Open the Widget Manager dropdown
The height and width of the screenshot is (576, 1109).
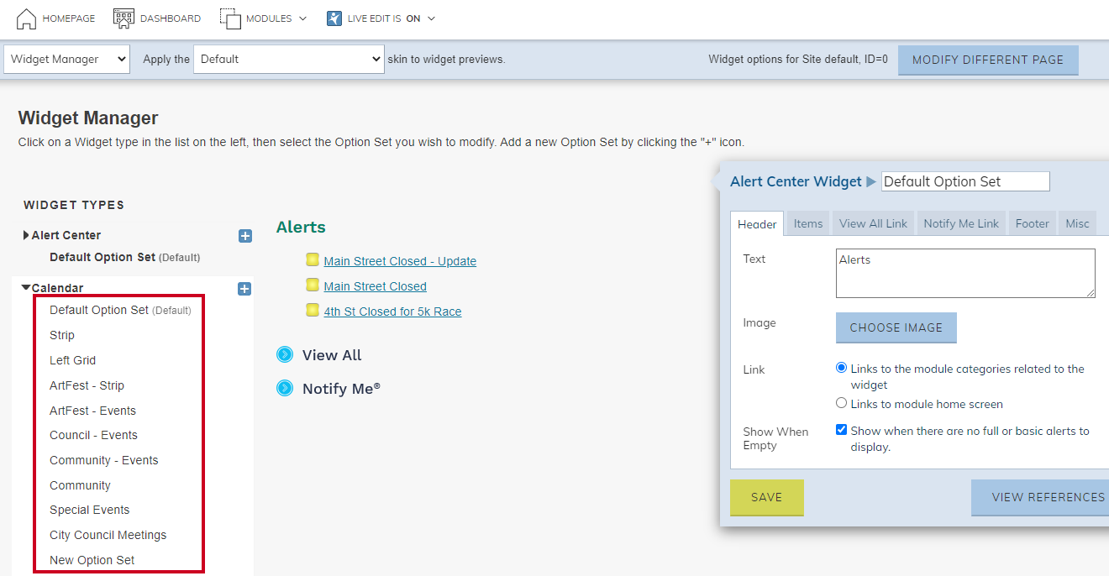pyautogui.click(x=66, y=59)
